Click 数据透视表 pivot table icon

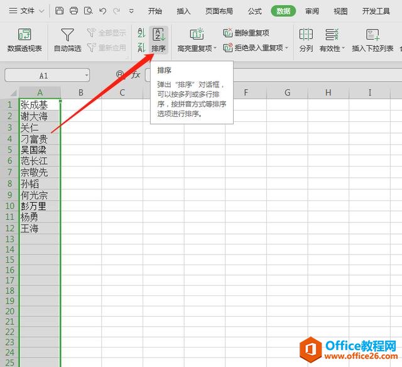click(x=24, y=35)
